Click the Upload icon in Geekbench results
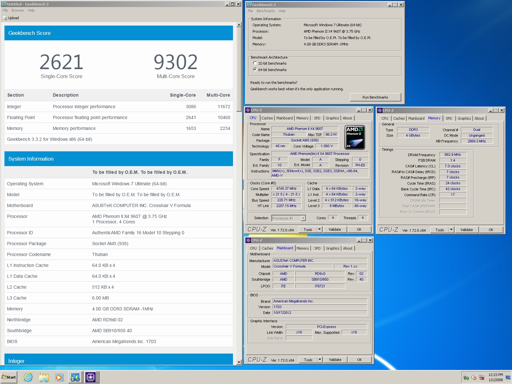Viewport: 512px width, 384px height. pos(5,18)
